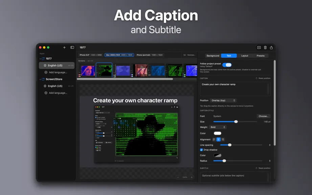Align caption text right
The height and width of the screenshot is (195, 312).
point(223,139)
